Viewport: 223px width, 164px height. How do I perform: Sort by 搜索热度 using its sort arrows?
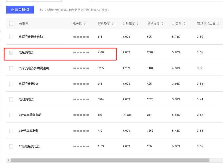(x=113, y=23)
